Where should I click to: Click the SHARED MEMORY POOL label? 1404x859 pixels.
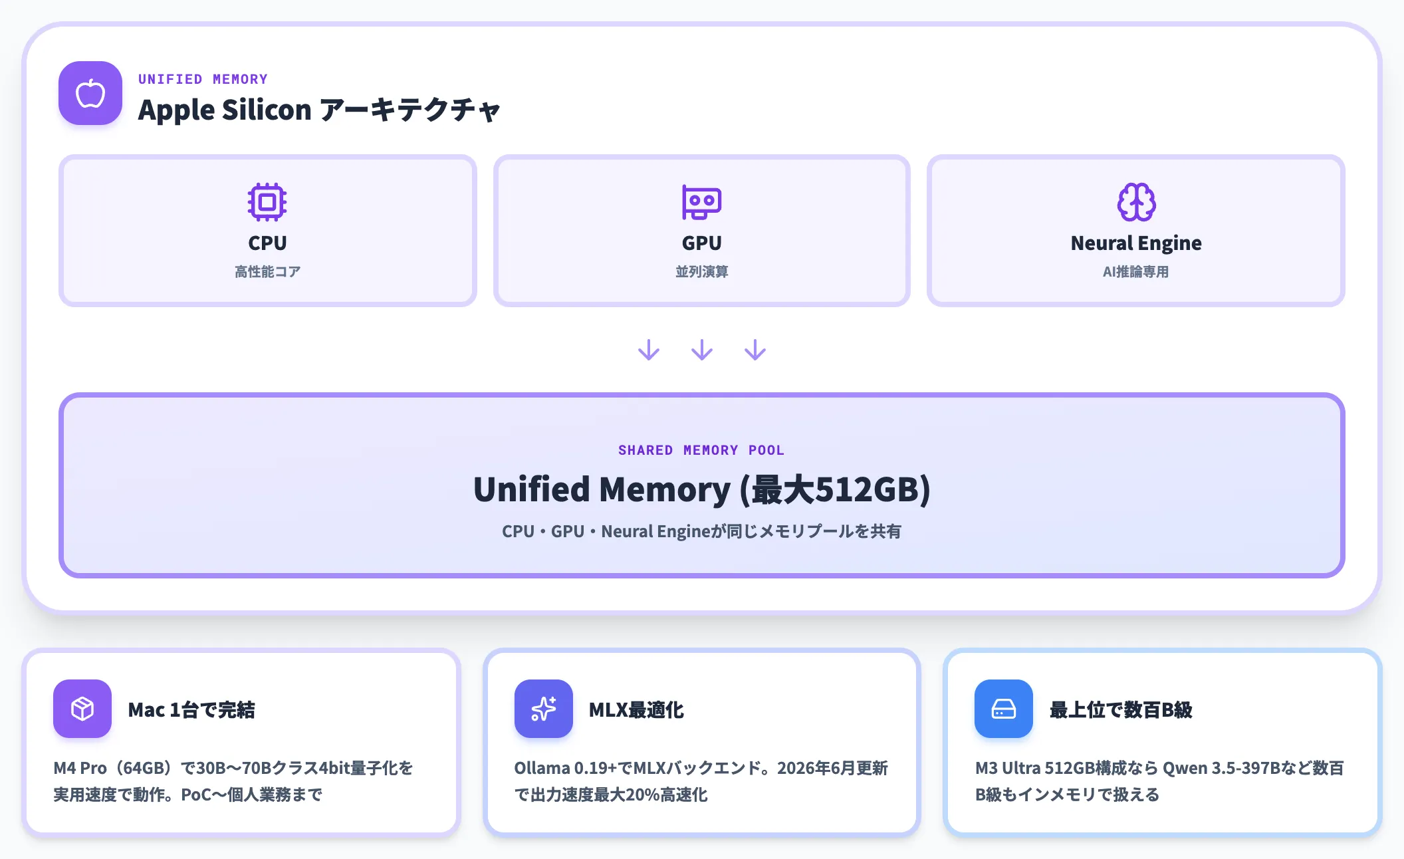tap(701, 450)
